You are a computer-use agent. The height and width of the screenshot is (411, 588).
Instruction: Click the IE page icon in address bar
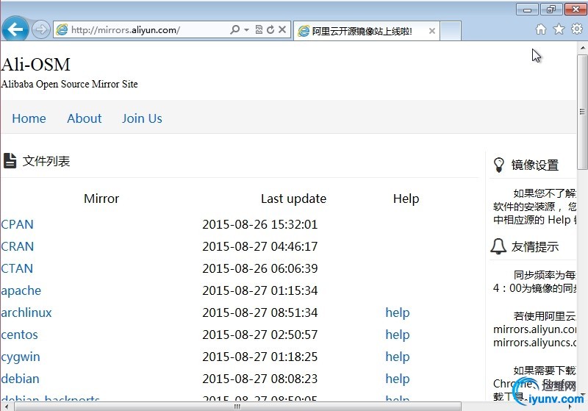(x=62, y=29)
